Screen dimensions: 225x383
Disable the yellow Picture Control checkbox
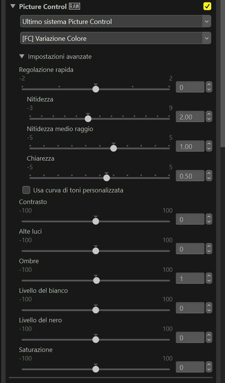coord(207,7)
